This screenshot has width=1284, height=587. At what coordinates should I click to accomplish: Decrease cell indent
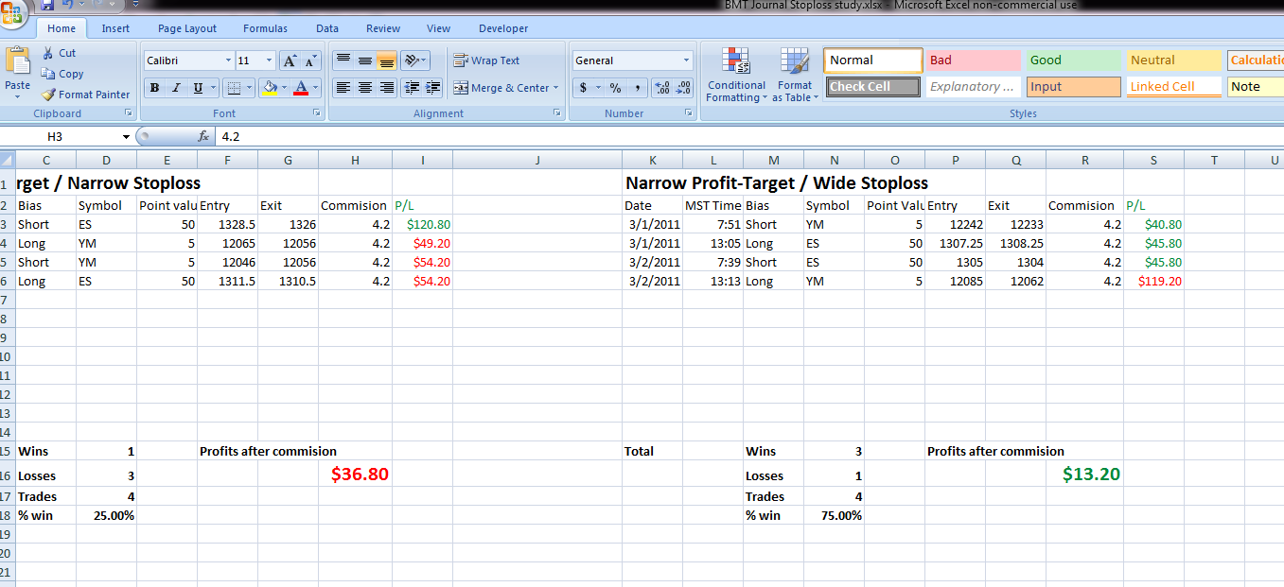pos(412,88)
